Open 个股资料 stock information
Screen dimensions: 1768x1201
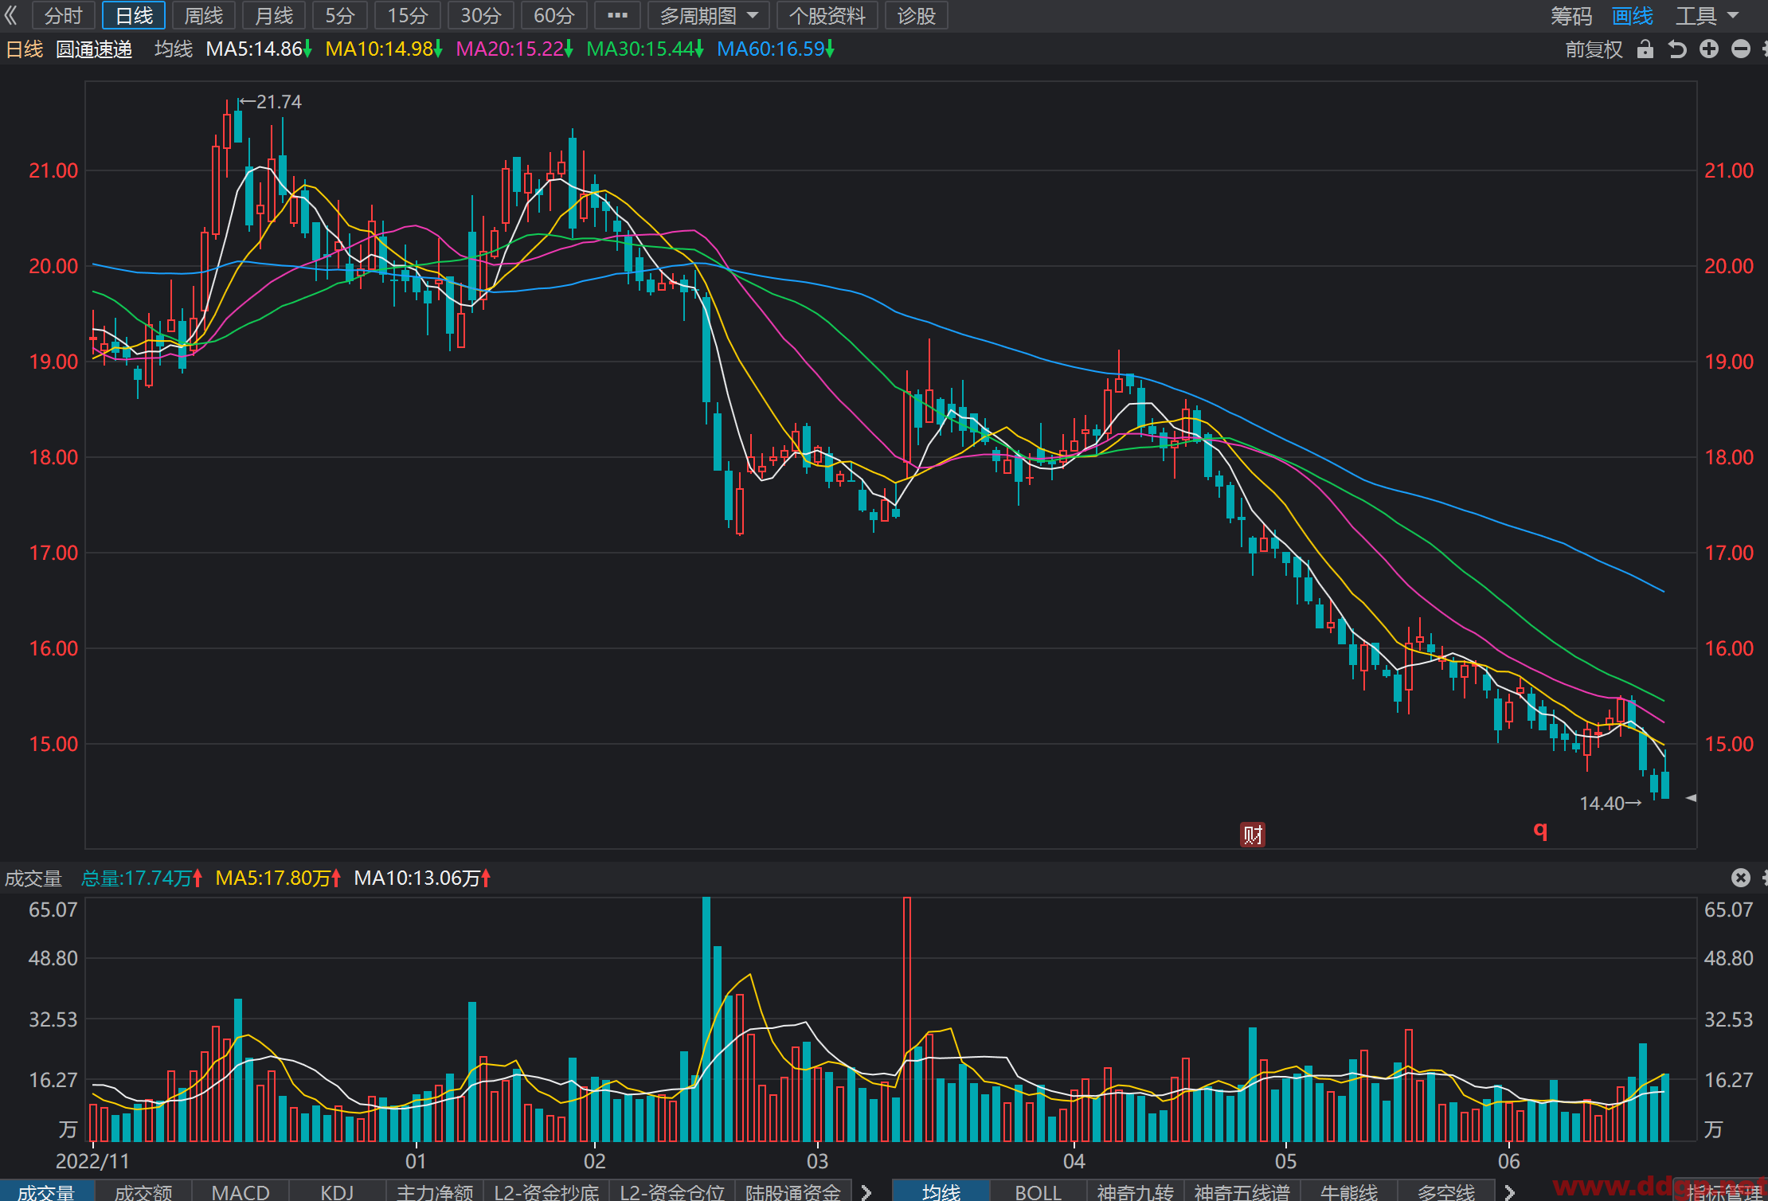pyautogui.click(x=827, y=15)
